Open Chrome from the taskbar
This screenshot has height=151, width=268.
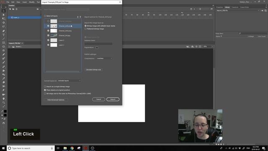pyautogui.click(x=72, y=148)
